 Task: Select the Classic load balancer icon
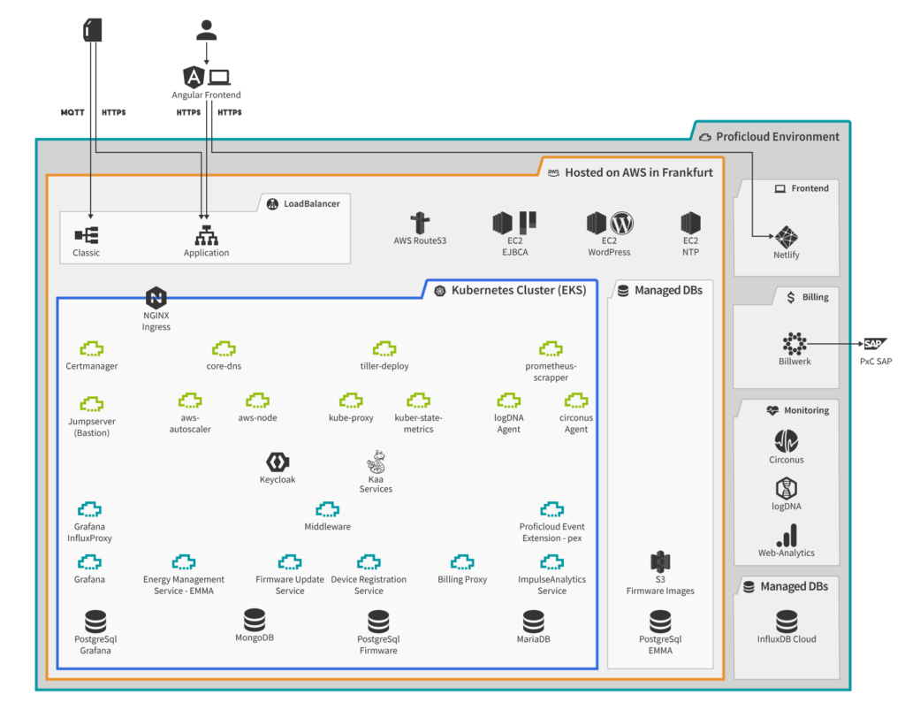click(87, 235)
